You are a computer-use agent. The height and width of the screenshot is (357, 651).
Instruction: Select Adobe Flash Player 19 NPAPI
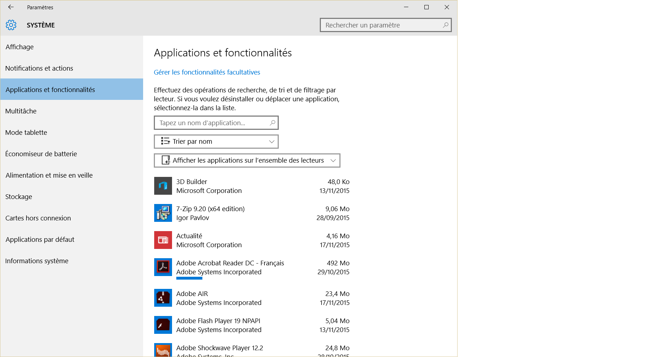252,325
